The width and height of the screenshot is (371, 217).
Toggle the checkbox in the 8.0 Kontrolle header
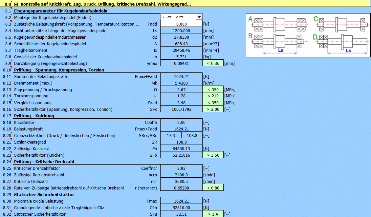(16, 4)
